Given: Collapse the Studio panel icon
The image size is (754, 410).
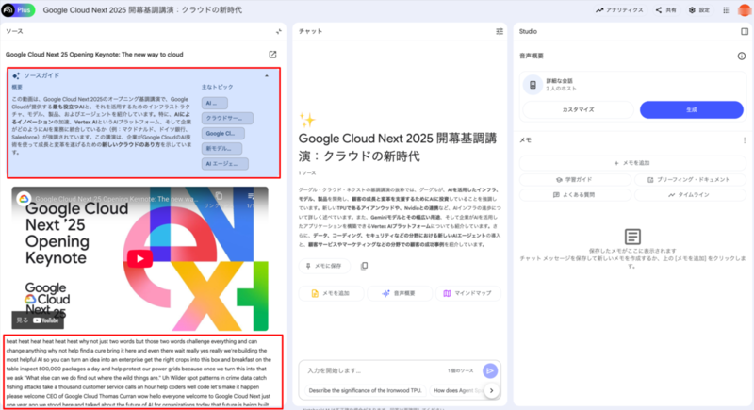Looking at the screenshot, I should tap(745, 31).
